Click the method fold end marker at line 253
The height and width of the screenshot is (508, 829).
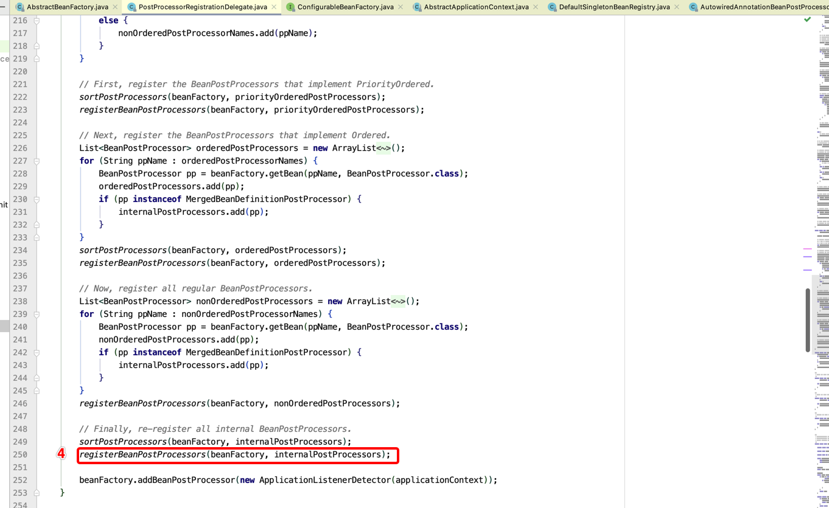pos(37,493)
